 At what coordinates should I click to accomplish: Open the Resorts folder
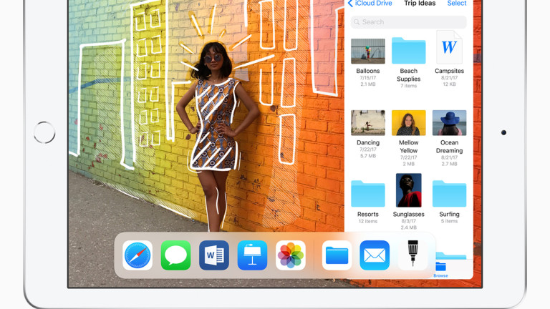pyautogui.click(x=368, y=194)
